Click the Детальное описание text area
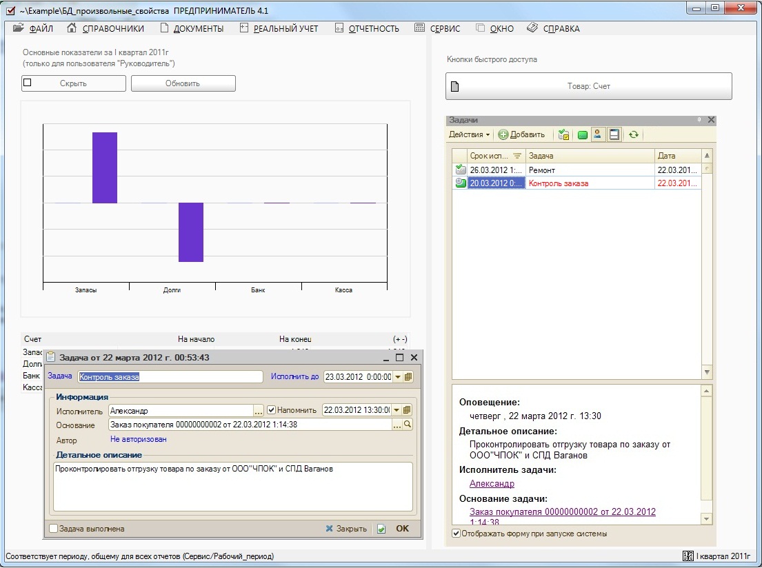The width and height of the screenshot is (762, 568). (232, 486)
